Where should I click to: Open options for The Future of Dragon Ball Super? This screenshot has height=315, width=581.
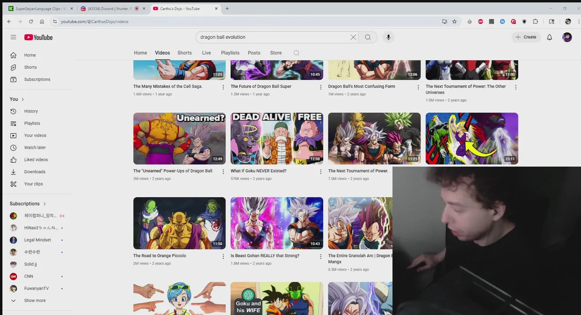[320, 87]
